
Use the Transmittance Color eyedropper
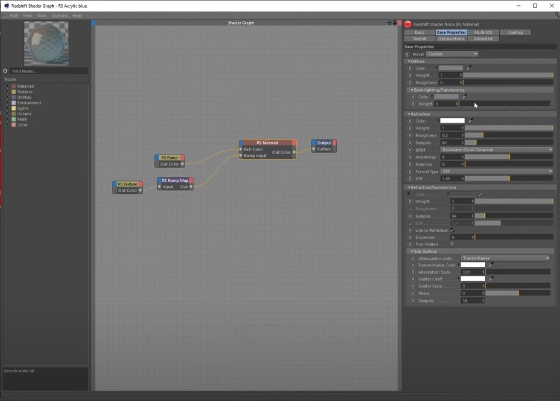[491, 265]
